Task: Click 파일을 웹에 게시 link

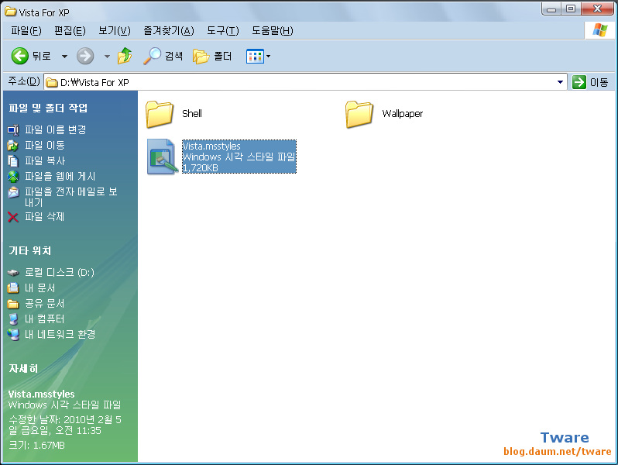Action: (x=60, y=176)
